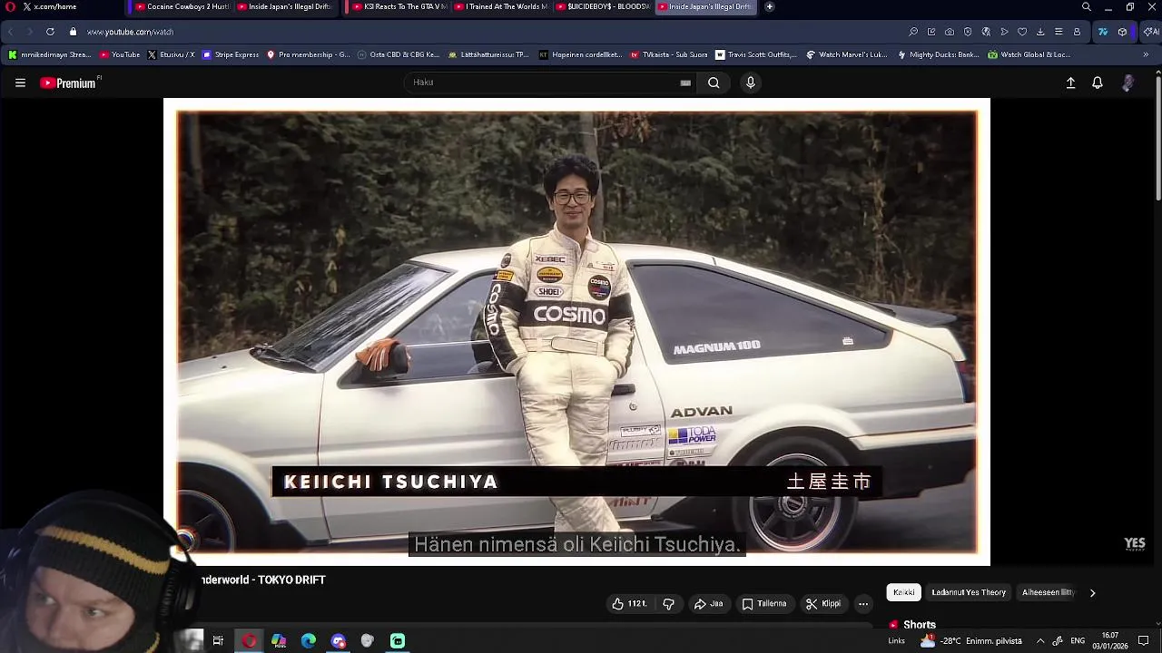Image resolution: width=1162 pixels, height=653 pixels.
Task: Open Microsoft 365 Copilot taskbar icon
Action: coord(279,641)
